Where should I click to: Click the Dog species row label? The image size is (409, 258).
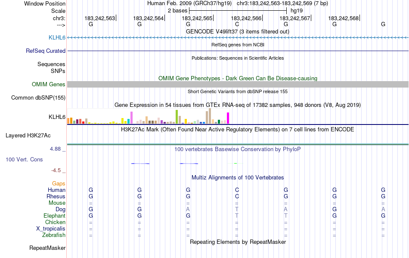[x=61, y=209]
